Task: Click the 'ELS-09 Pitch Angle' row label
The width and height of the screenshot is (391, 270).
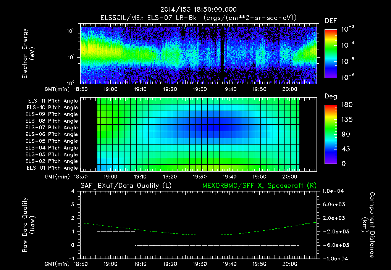Action: tap(52, 114)
